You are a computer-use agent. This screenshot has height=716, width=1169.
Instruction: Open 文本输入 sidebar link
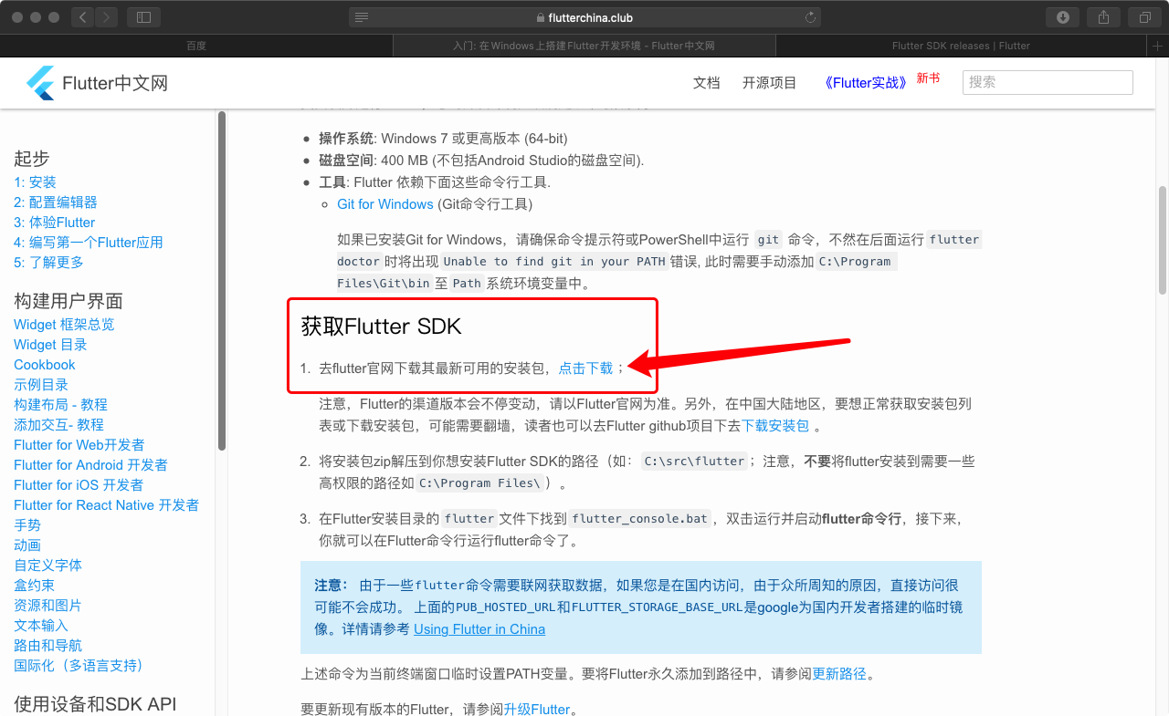click(41, 626)
